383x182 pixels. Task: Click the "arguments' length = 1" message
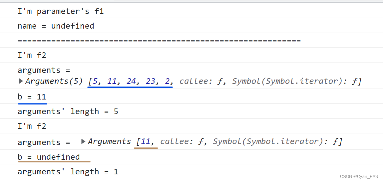coord(68,172)
